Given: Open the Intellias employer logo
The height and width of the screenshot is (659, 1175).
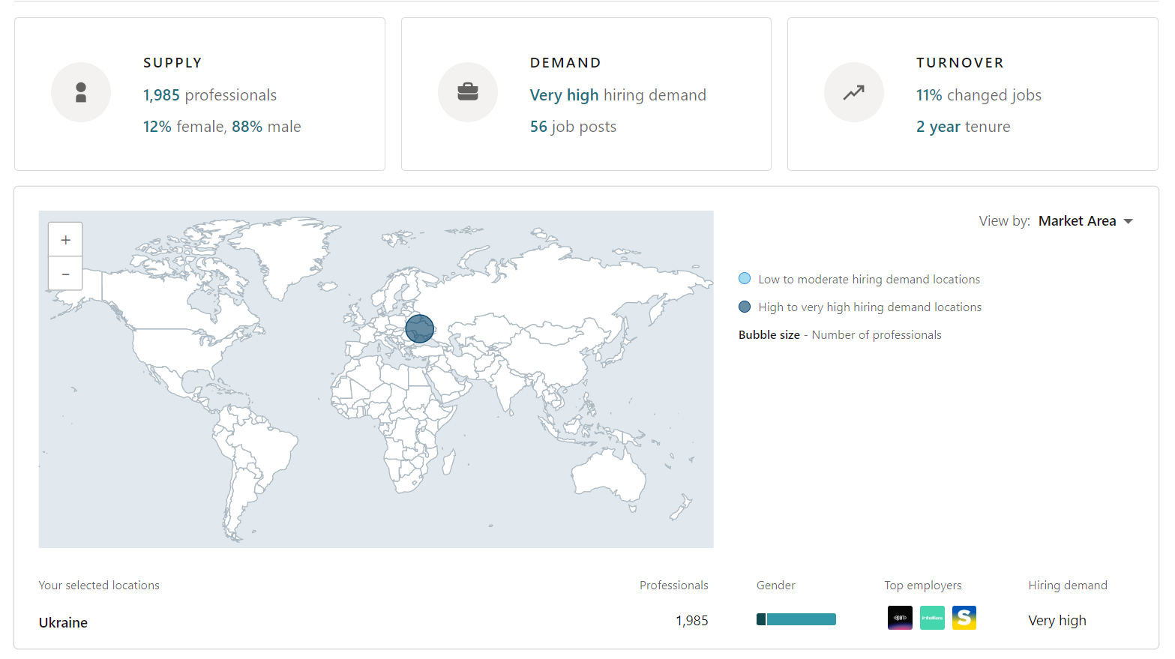Looking at the screenshot, I should (932, 617).
